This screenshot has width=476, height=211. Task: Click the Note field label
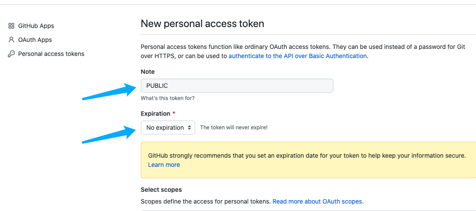click(x=147, y=72)
